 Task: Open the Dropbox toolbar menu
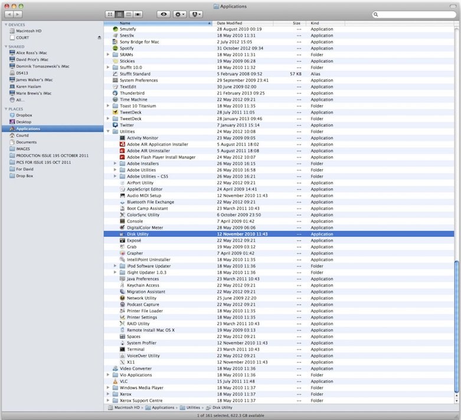196,14
